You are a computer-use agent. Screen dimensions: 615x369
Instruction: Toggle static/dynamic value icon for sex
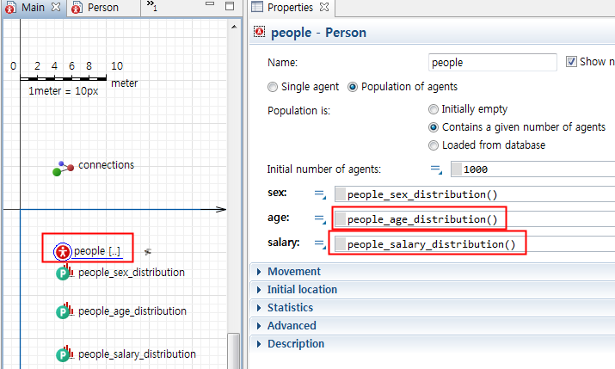320,194
